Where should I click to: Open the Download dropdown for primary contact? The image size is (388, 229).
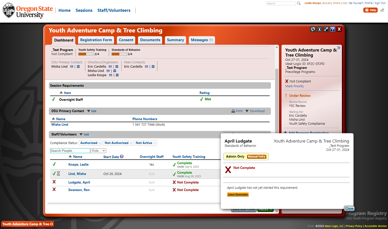pos(255,111)
